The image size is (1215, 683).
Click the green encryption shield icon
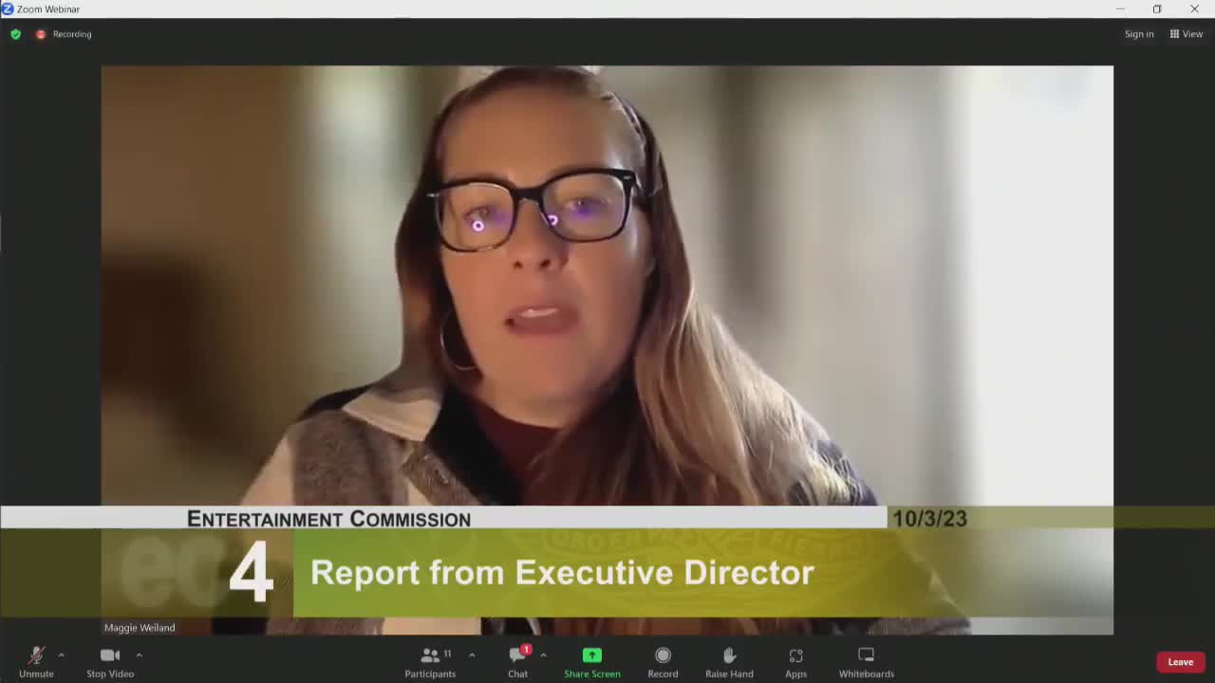click(16, 34)
